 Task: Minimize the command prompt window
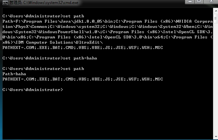point(190,1)
